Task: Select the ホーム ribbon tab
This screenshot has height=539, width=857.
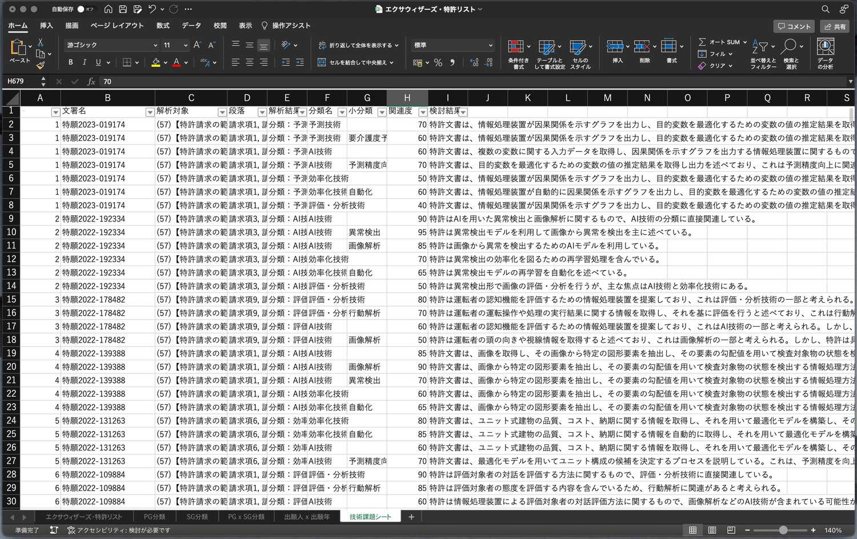Action: pyautogui.click(x=18, y=26)
